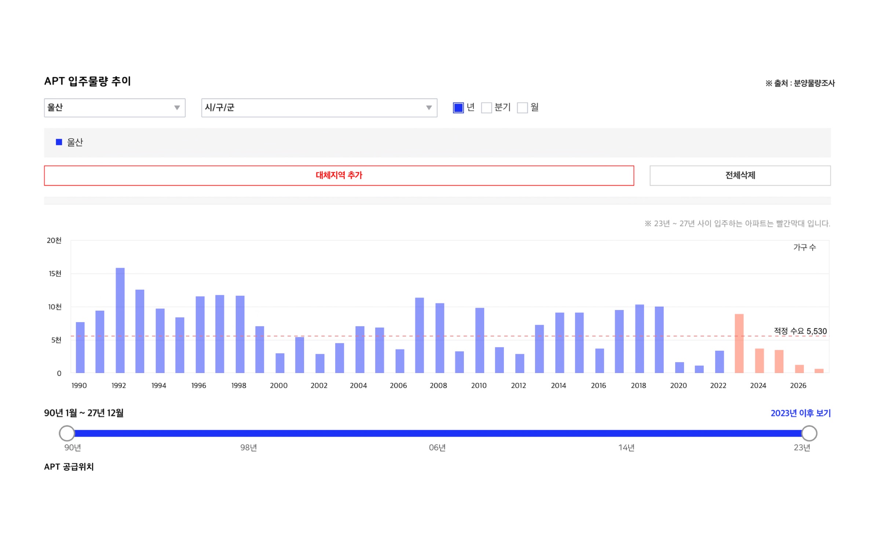Click the red bar for 2023

(x=739, y=343)
